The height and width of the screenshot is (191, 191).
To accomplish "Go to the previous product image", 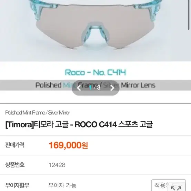I will [79, 88].
